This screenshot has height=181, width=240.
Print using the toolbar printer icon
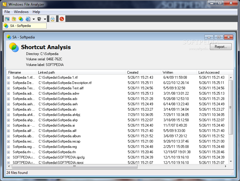click(53, 19)
